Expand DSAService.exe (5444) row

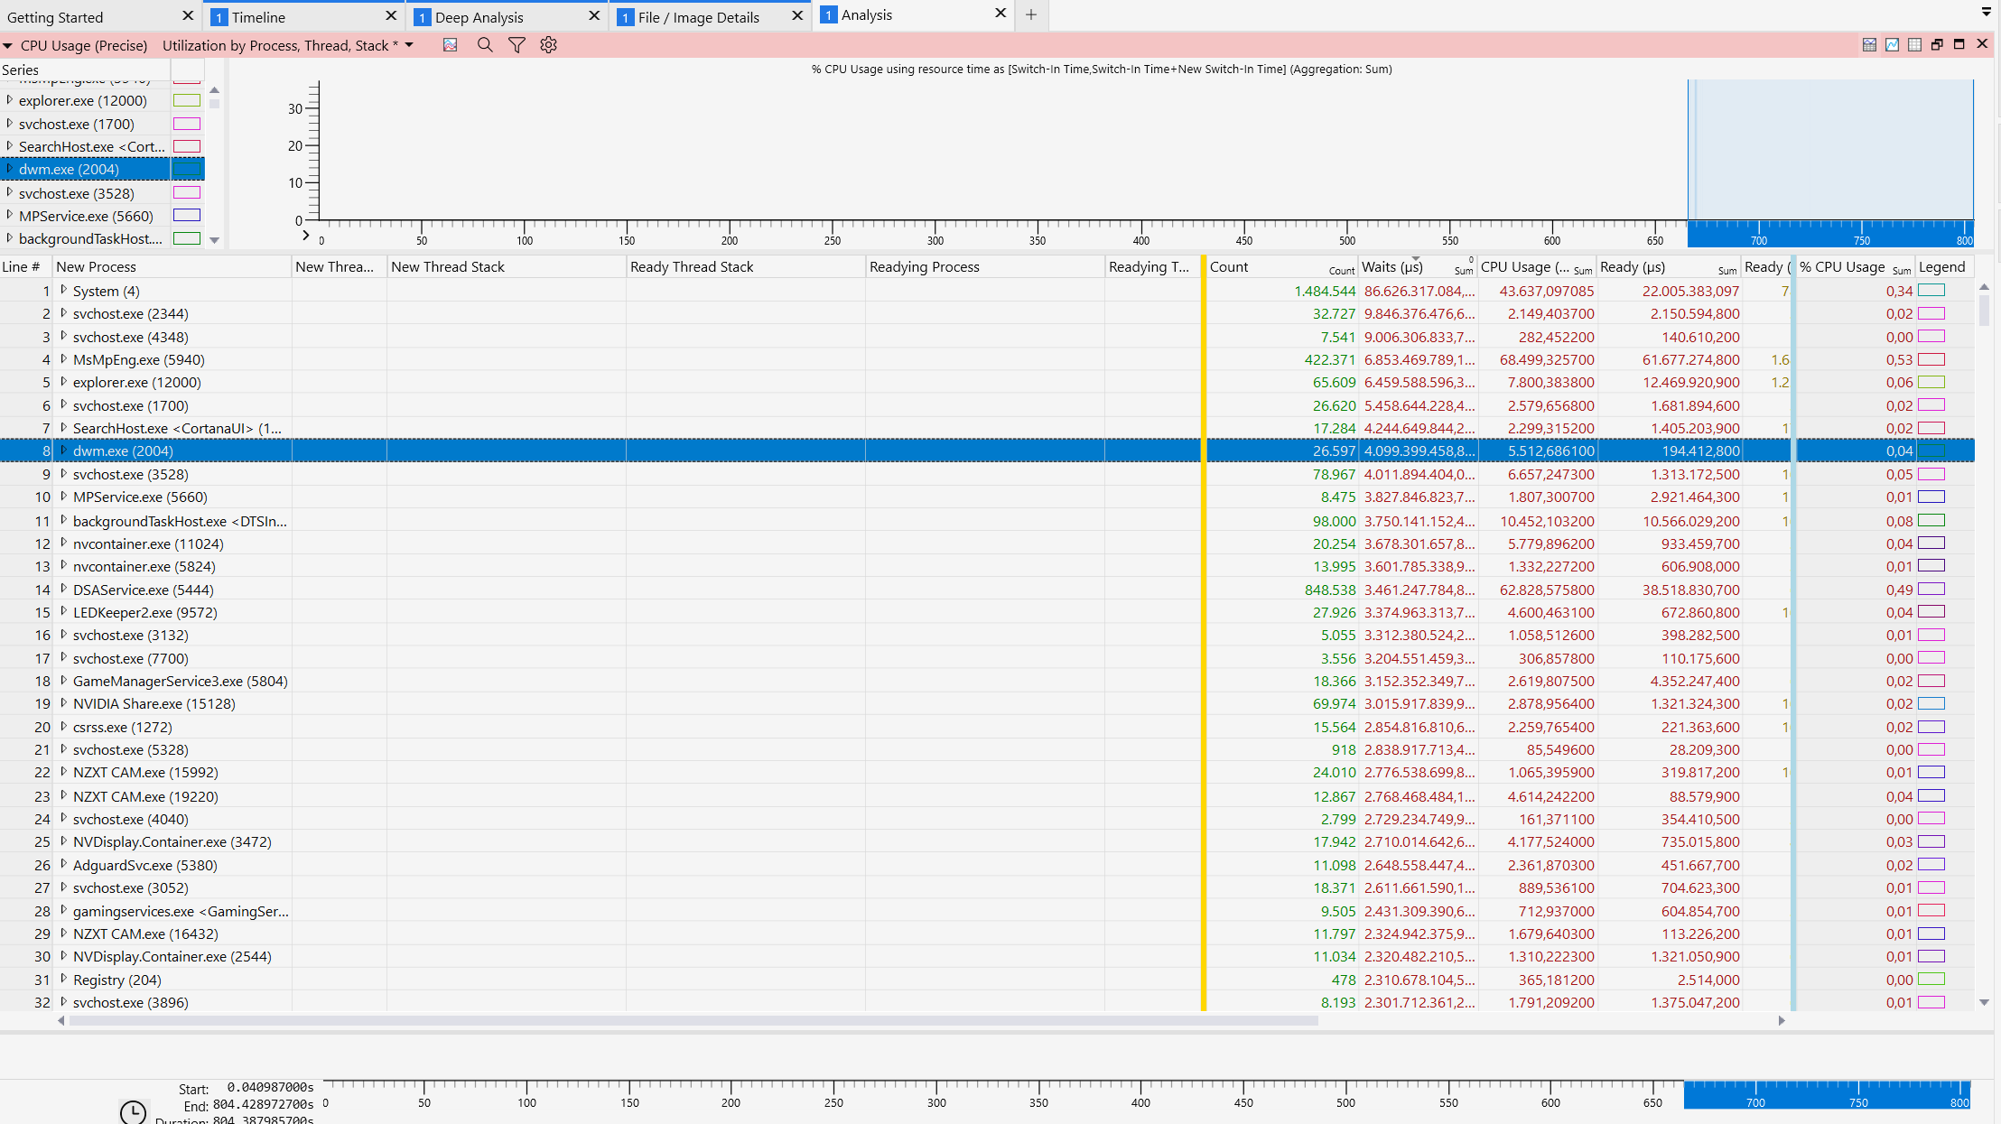[x=63, y=590]
